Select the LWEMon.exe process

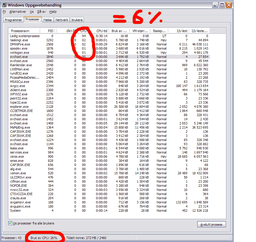[x=109, y=69]
